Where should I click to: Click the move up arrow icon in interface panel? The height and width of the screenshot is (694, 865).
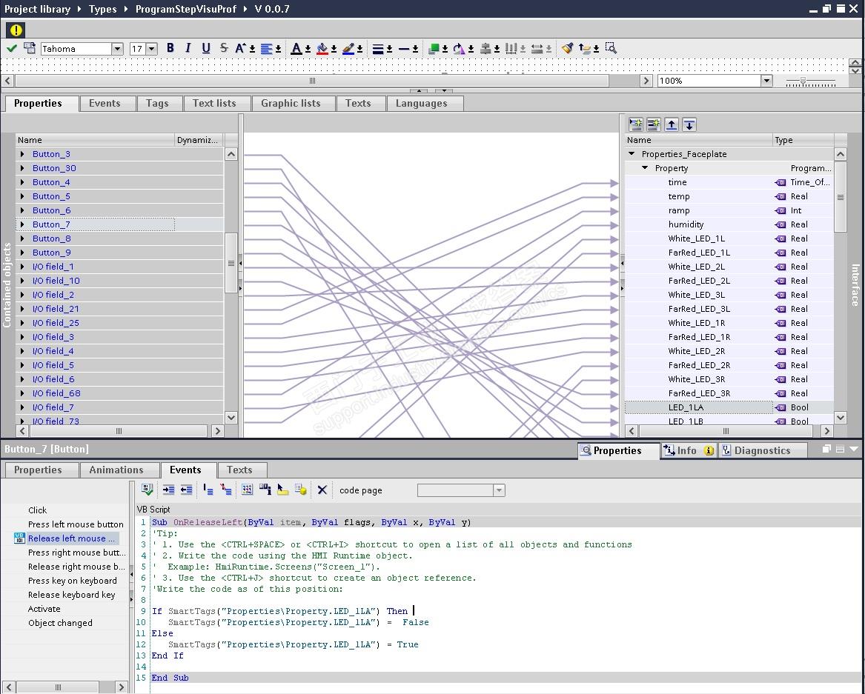pyautogui.click(x=672, y=124)
